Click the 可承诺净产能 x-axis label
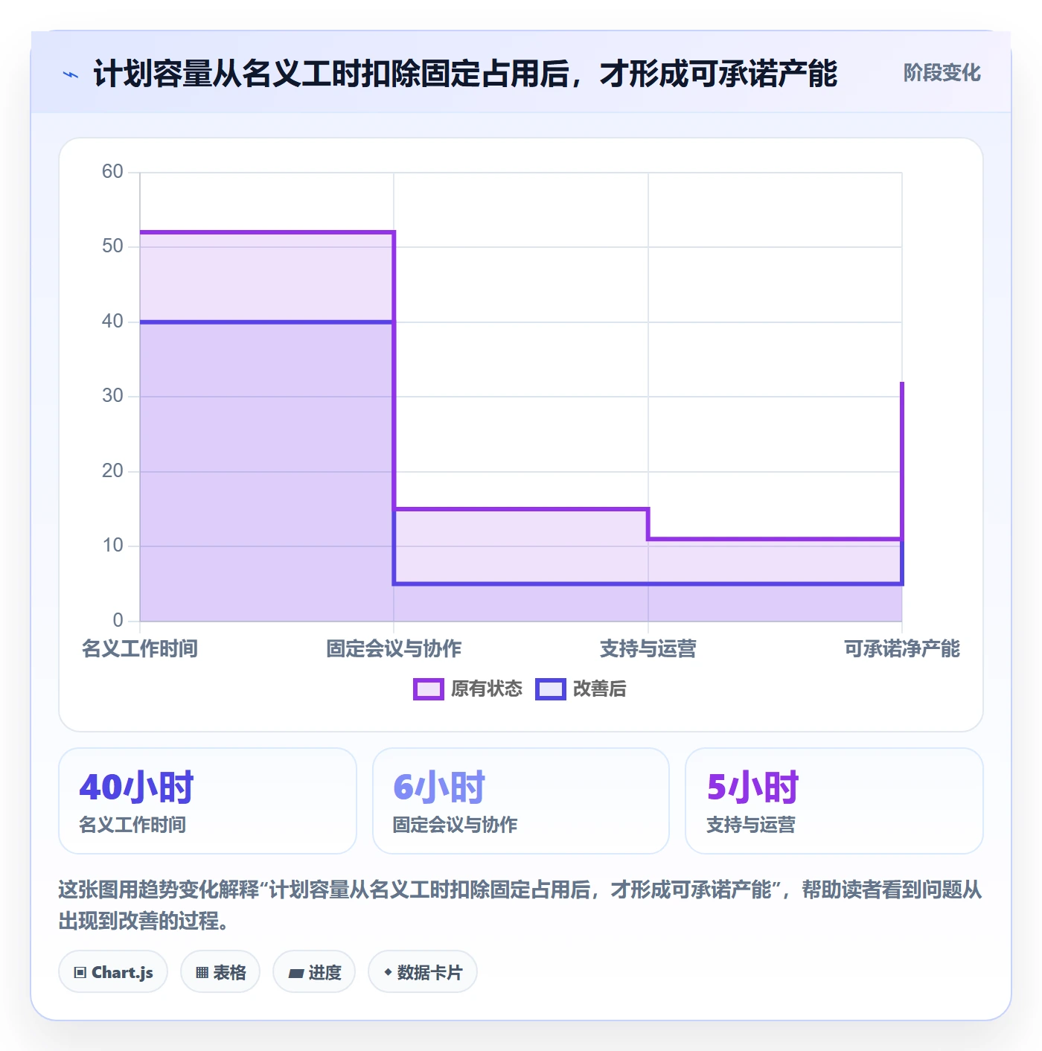Viewport: 1042px width, 1051px height. [x=902, y=649]
